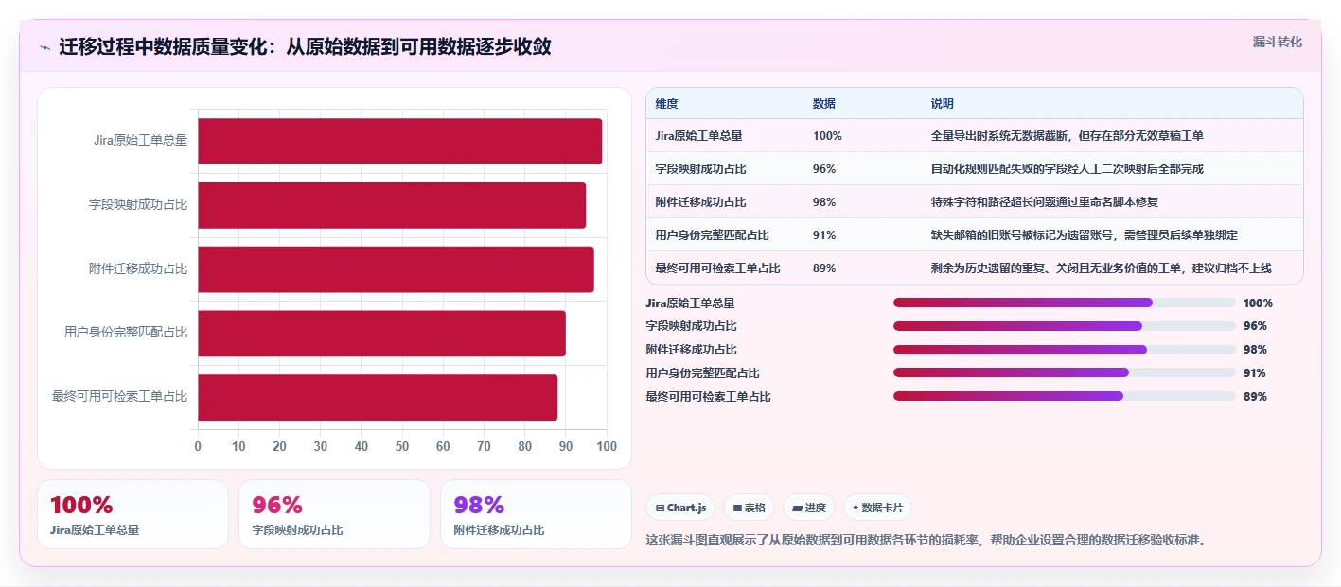Select the 进度 tag chip

pos(809,508)
